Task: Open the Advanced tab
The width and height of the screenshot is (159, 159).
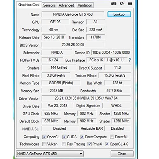Action: [x=66, y=5]
